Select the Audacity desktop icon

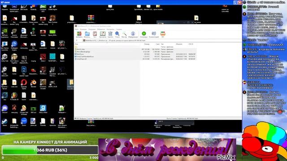coord(33,8)
